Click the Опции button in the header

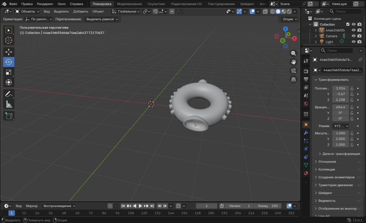[289, 19]
